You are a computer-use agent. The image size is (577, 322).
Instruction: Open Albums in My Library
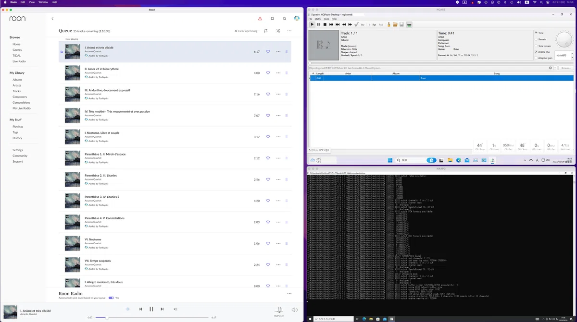tap(17, 80)
